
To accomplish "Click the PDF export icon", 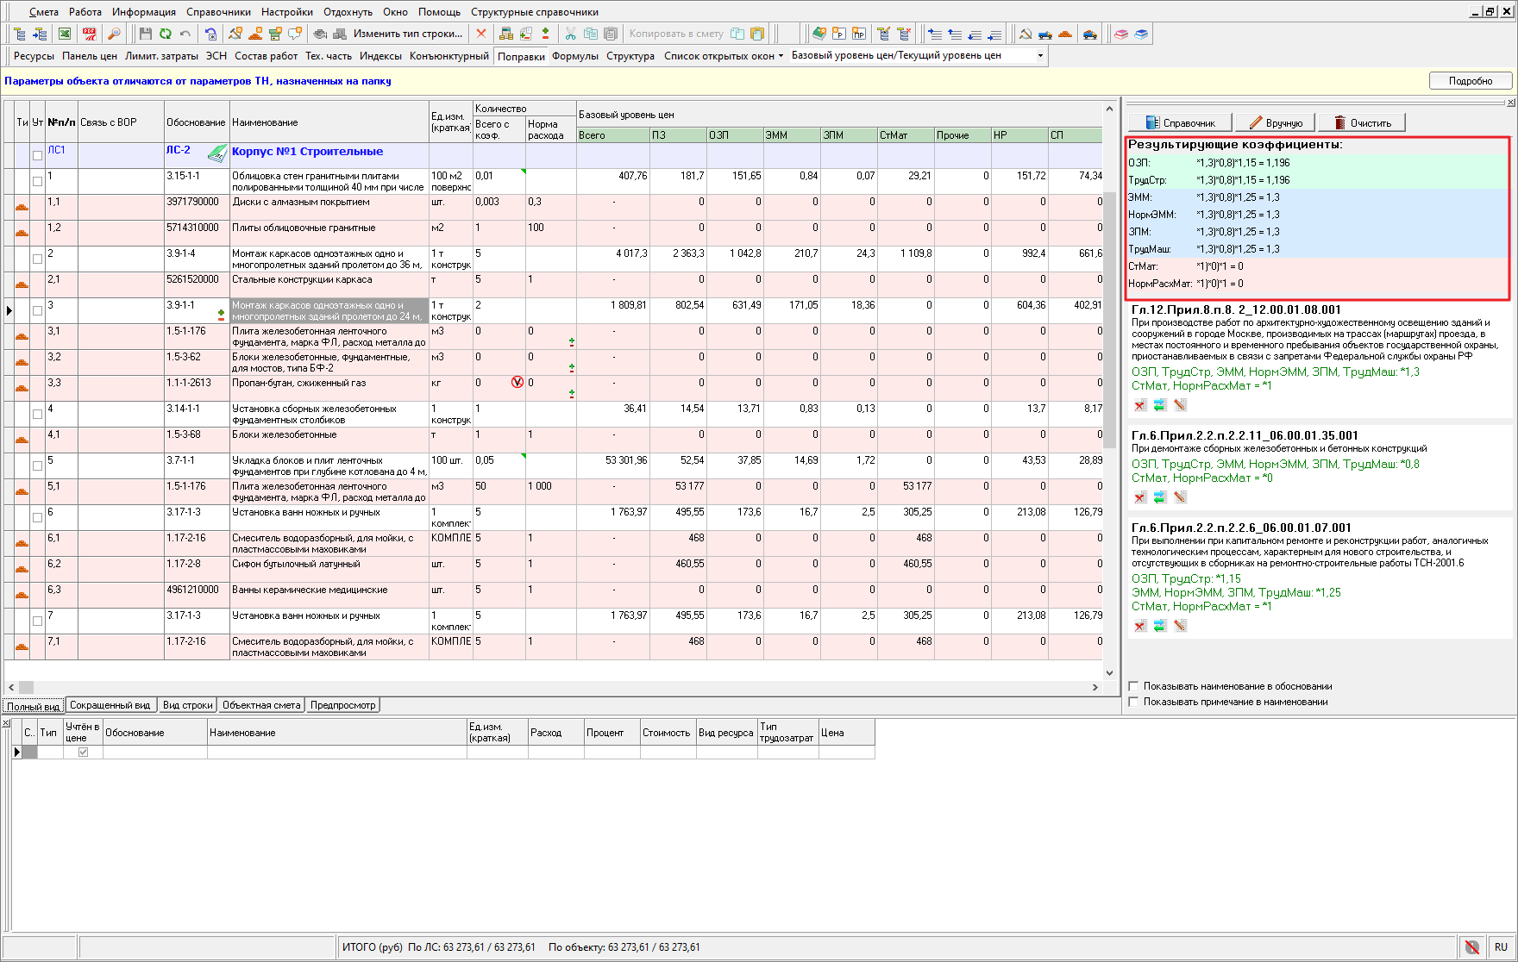I will tap(89, 34).
